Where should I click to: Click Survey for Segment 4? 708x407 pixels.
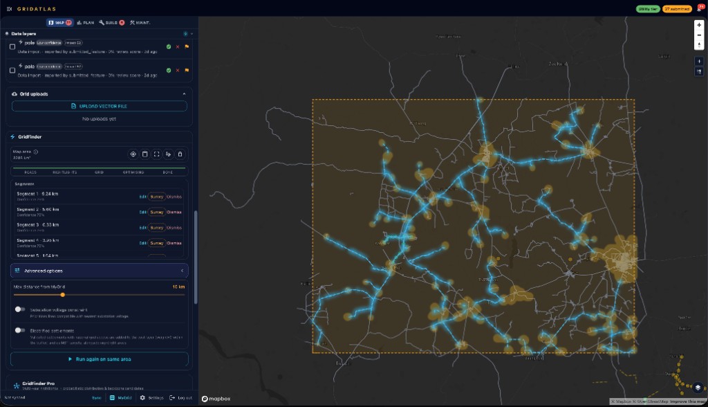pos(157,243)
